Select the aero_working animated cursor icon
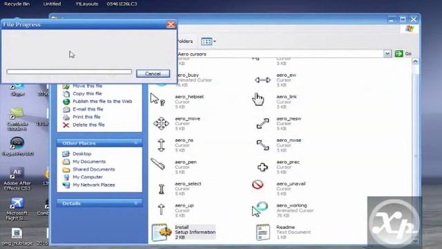 (260, 209)
